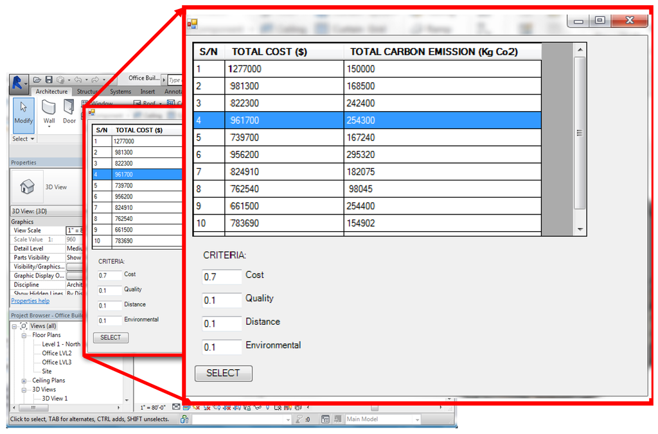Click the enlarged table's vertical scrollbar down arrow

coord(580,229)
